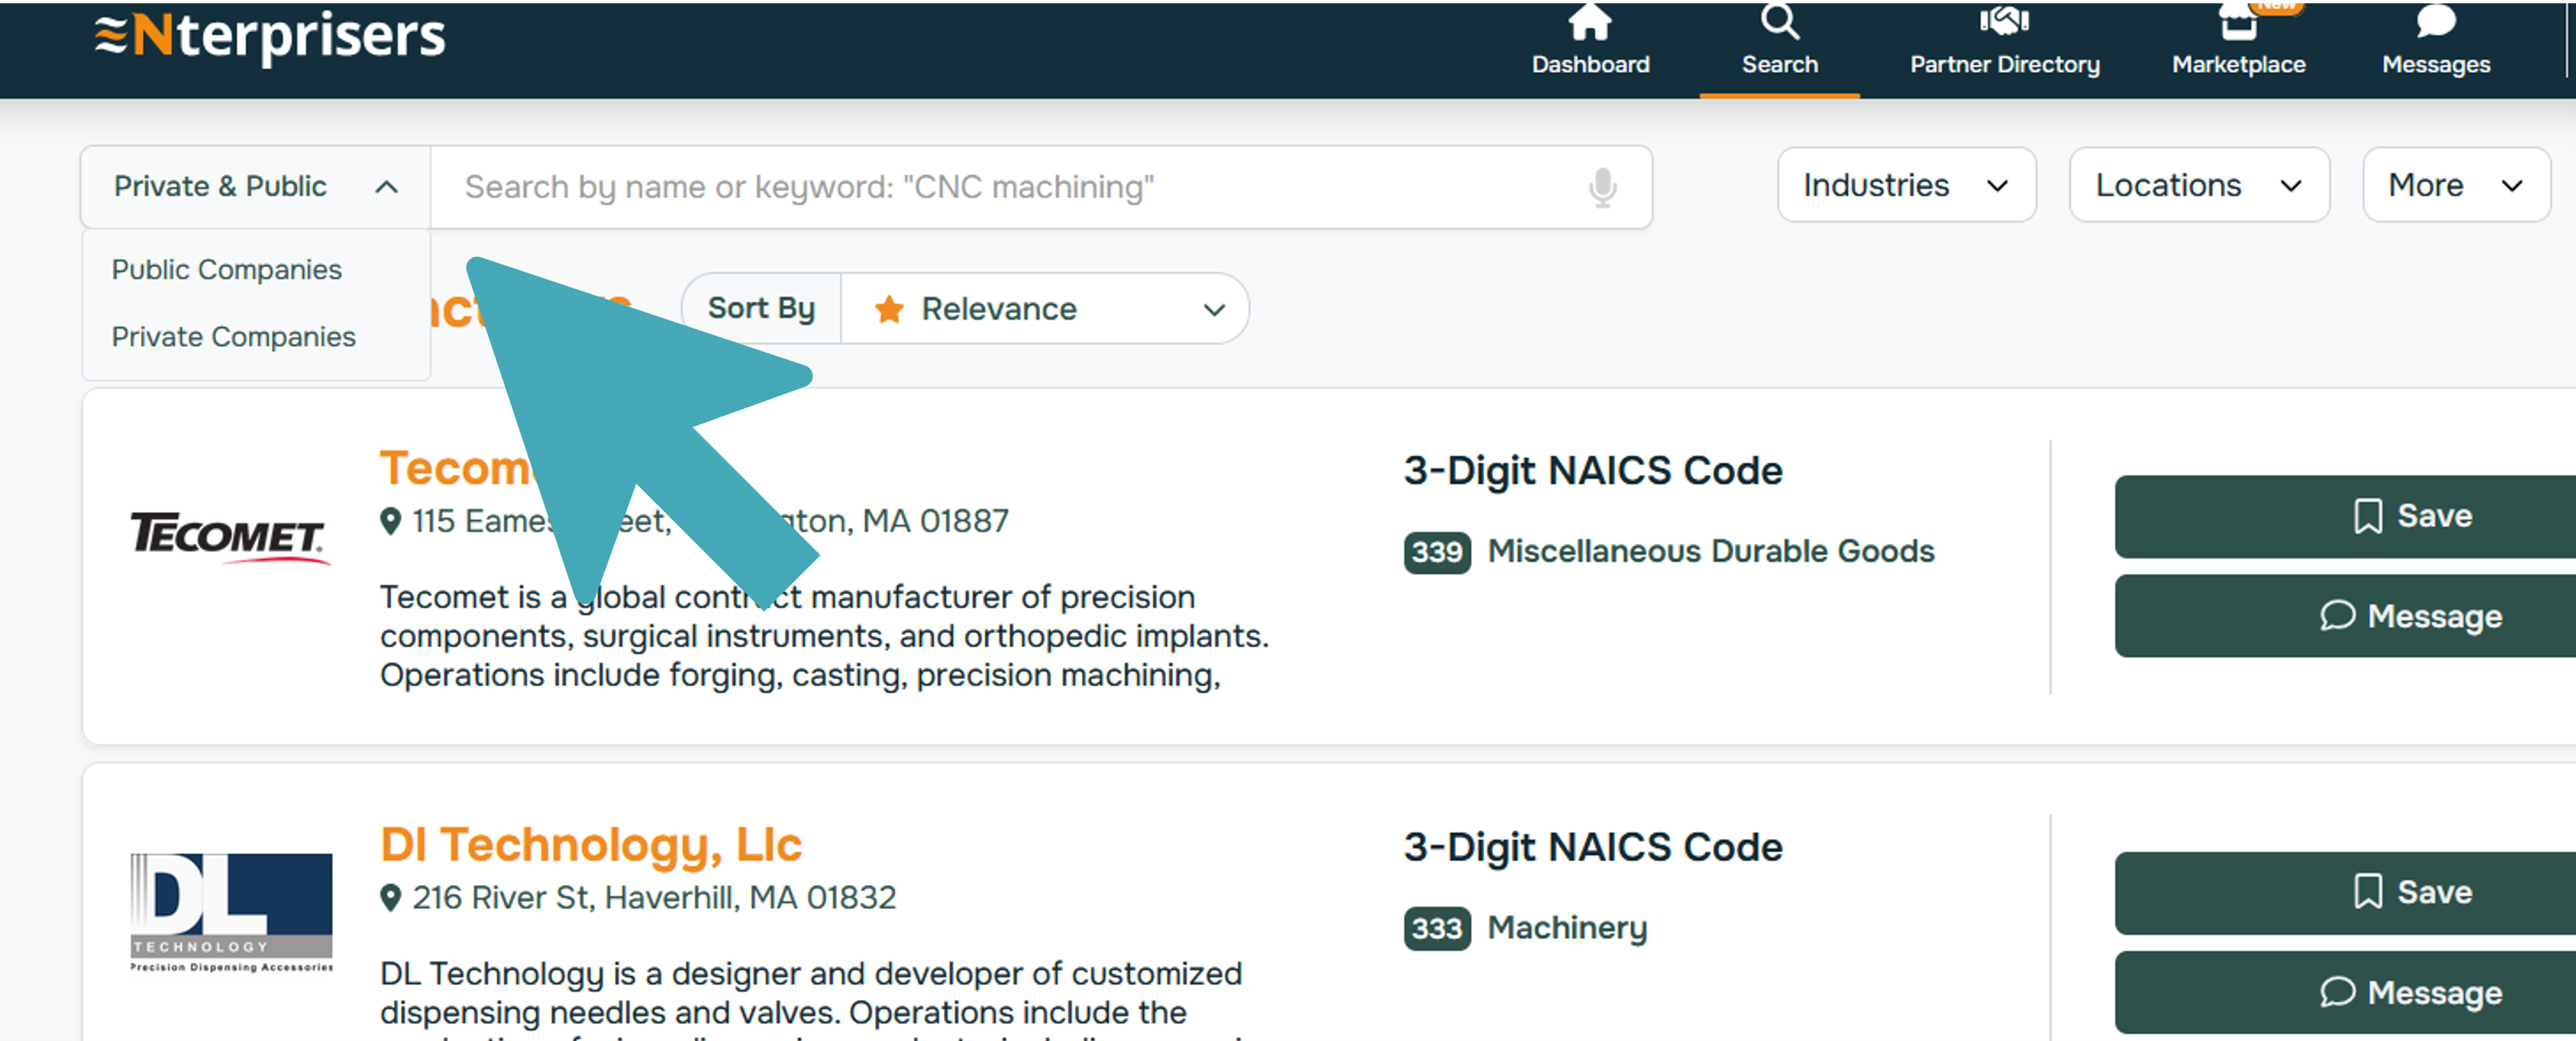
Task: Click DI Technology's 3-Digit NAICS Code heading
Action: tap(1592, 848)
